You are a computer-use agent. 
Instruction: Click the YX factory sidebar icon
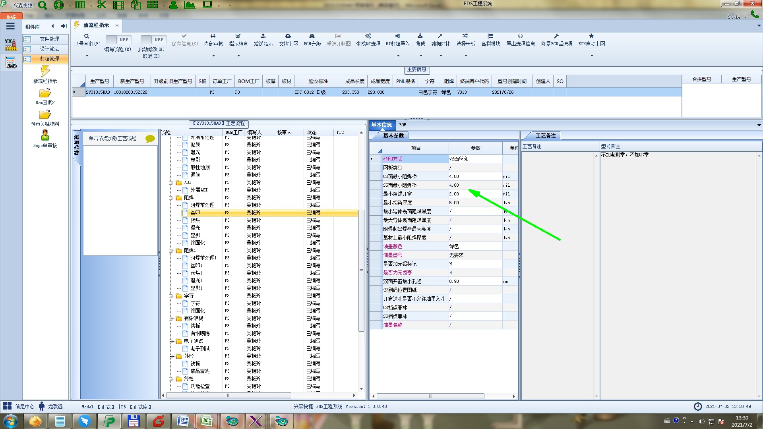click(x=11, y=44)
